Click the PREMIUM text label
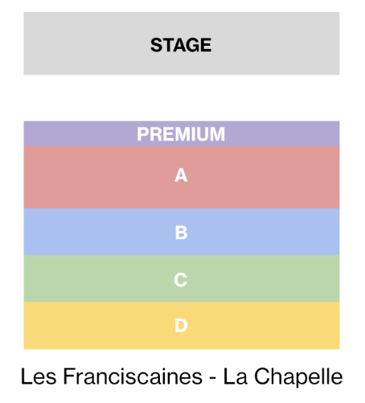This screenshot has width=365, height=403. tap(181, 134)
